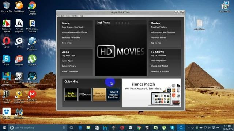The height and width of the screenshot is (131, 234).
Task: Open Task View in the taskbar
Action: coord(72,128)
